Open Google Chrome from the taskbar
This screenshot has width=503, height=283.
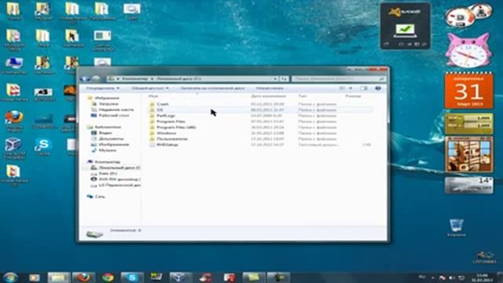[x=108, y=277]
